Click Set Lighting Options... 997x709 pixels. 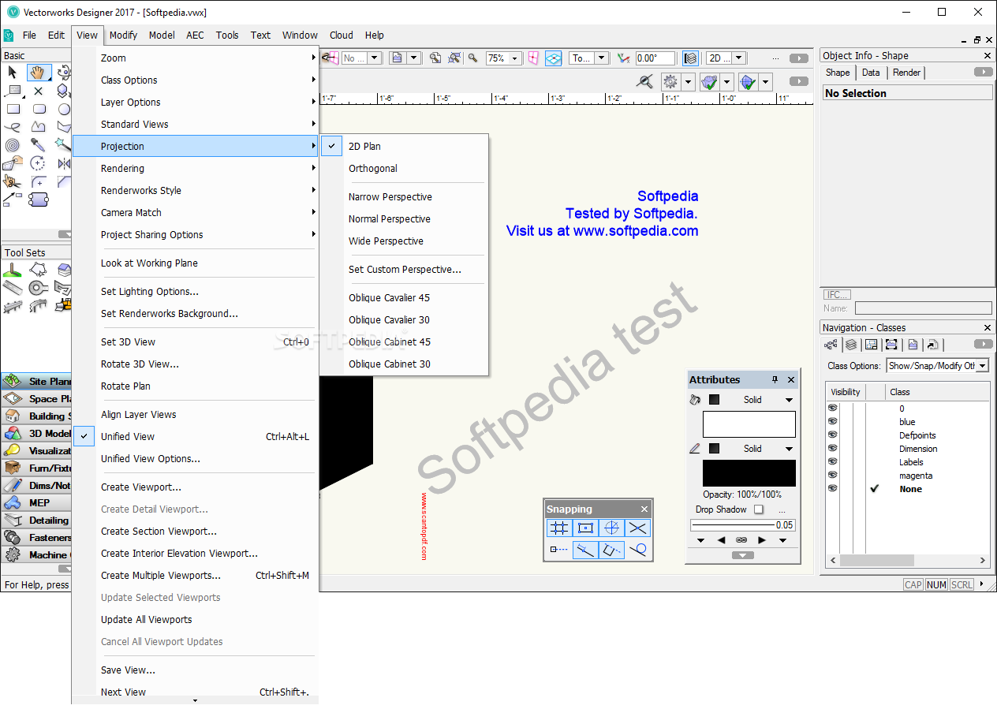(x=195, y=291)
